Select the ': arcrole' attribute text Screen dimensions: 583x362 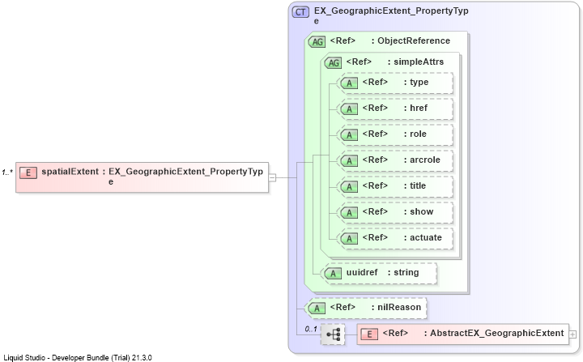pos(422,160)
